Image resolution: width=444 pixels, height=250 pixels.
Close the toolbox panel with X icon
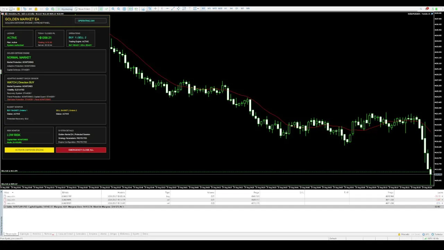tap(1, 192)
